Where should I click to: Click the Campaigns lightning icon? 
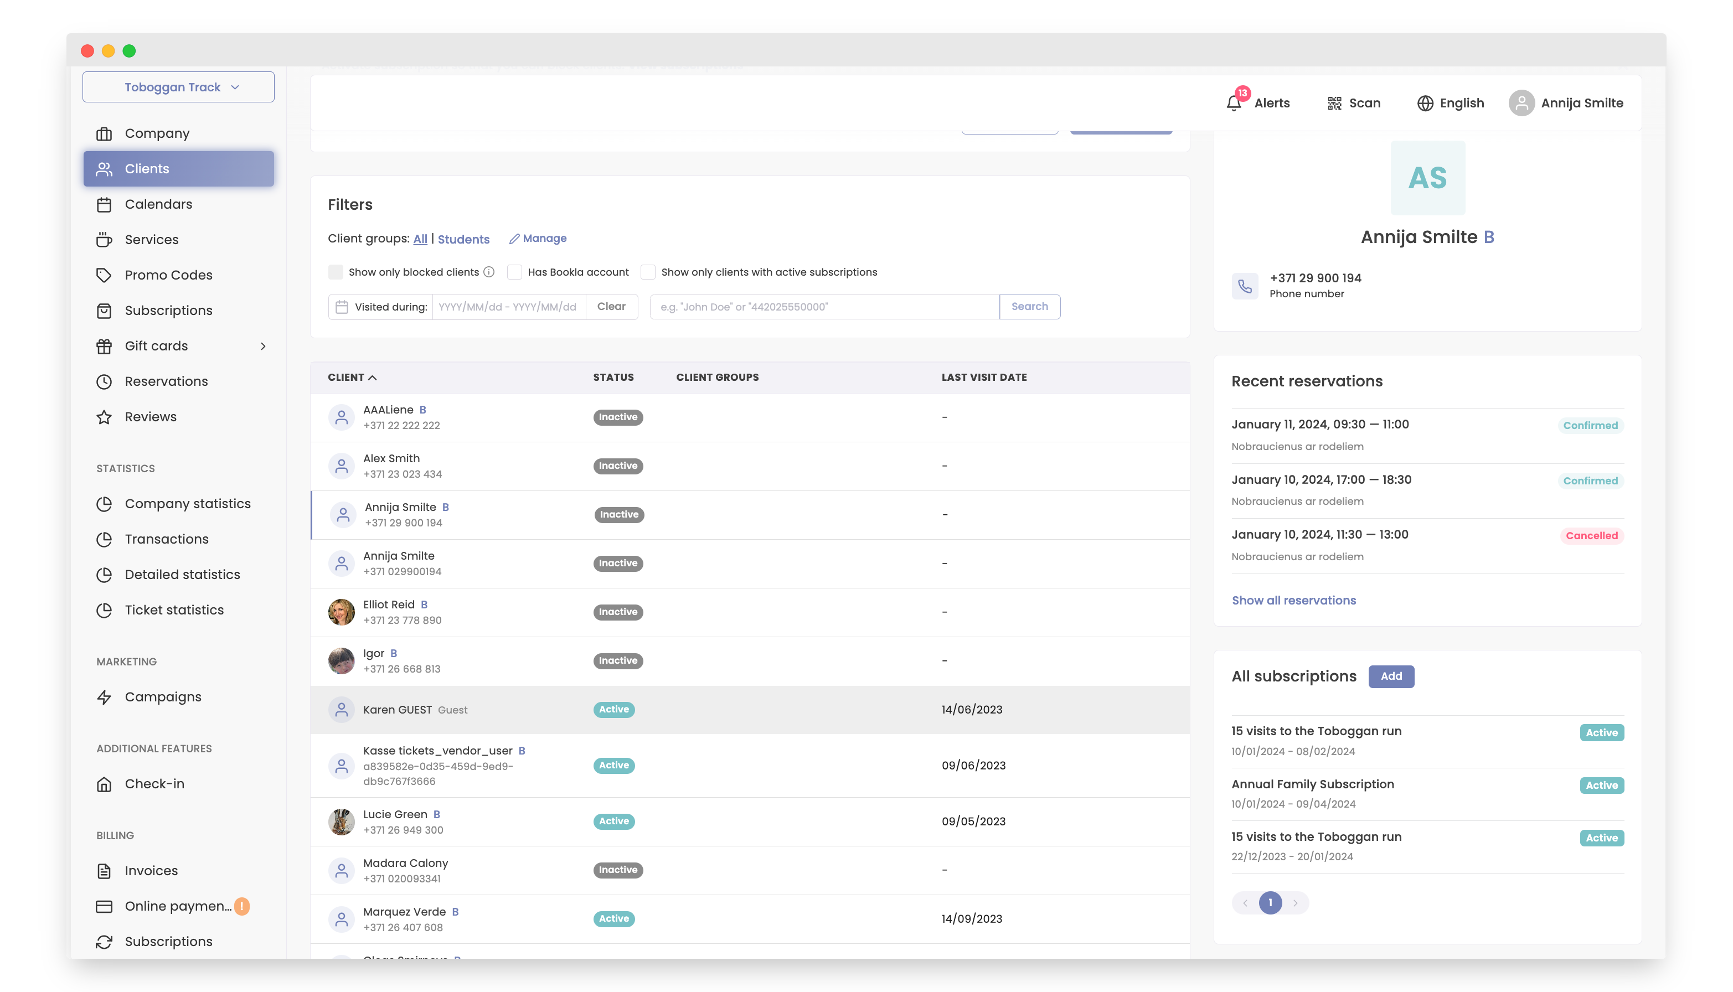click(104, 697)
